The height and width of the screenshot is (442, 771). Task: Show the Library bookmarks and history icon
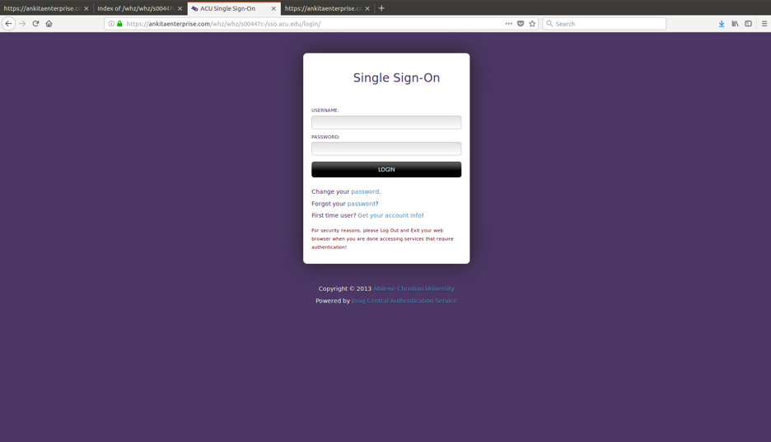coord(735,24)
